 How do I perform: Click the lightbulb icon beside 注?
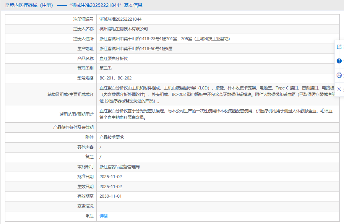tap(88, 216)
